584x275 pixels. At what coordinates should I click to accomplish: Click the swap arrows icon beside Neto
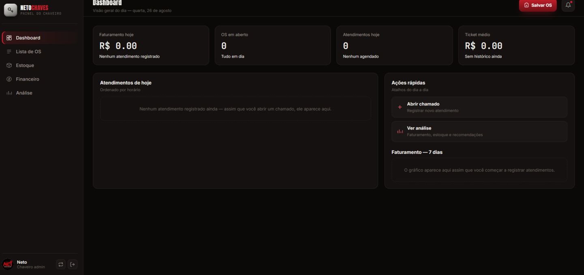[61, 264]
